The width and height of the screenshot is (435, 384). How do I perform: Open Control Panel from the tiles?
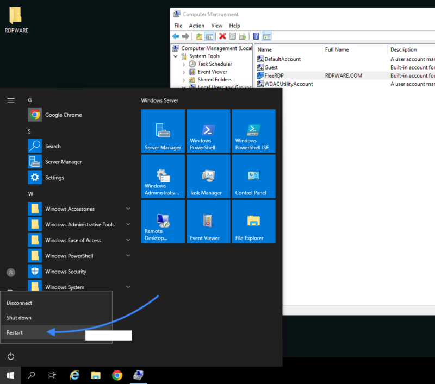click(x=253, y=176)
